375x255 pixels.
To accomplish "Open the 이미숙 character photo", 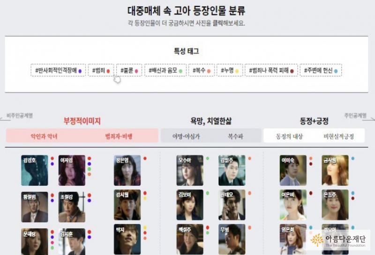I will point(293,170).
